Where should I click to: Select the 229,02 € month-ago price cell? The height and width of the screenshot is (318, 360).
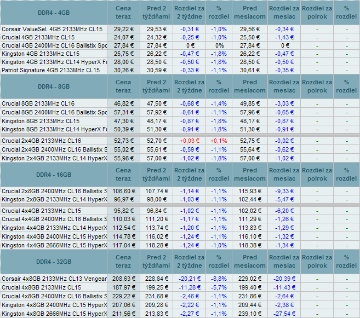pyautogui.click(x=250, y=279)
